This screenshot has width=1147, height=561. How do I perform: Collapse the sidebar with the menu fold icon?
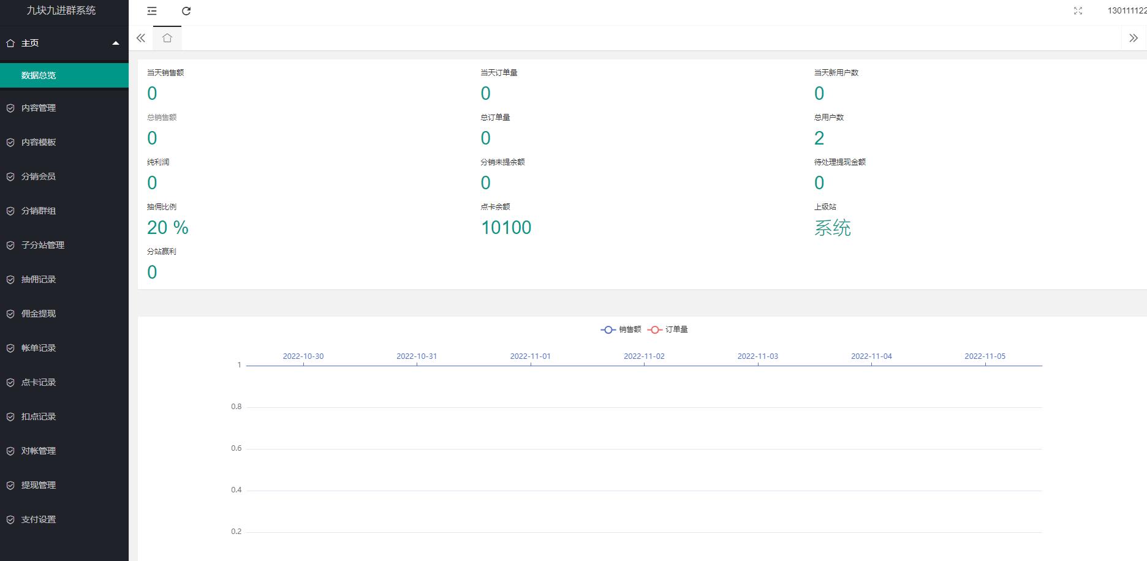tap(152, 11)
